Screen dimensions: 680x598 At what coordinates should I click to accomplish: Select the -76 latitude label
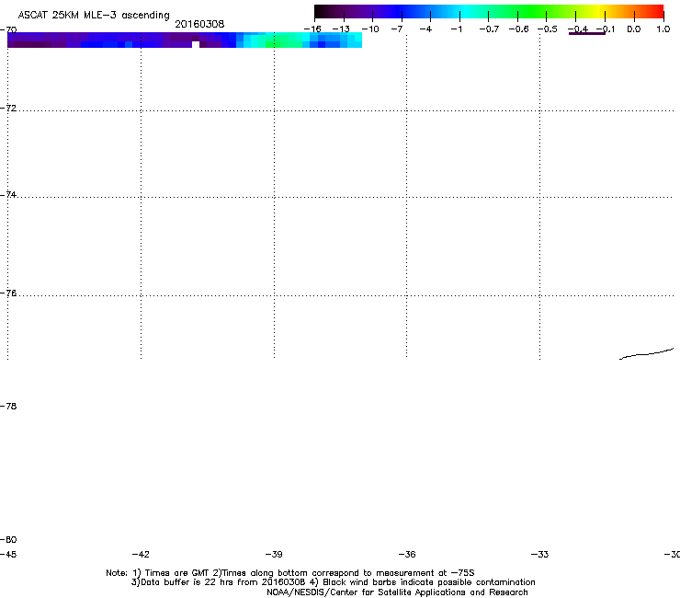(8, 293)
